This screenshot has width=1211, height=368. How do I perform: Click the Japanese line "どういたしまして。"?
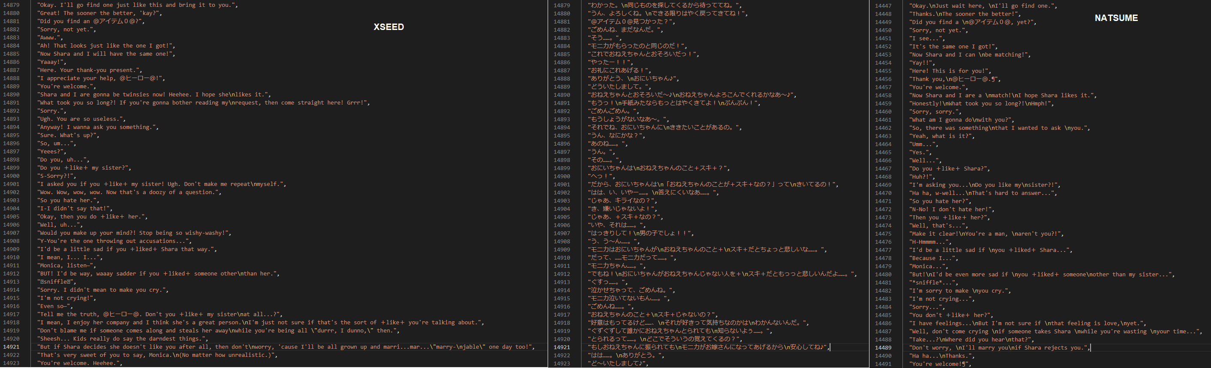(x=620, y=87)
